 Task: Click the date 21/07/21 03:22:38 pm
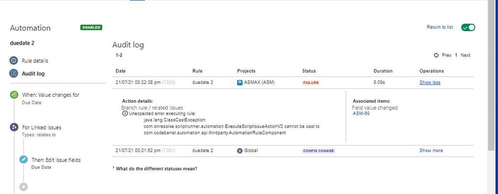(x=138, y=82)
